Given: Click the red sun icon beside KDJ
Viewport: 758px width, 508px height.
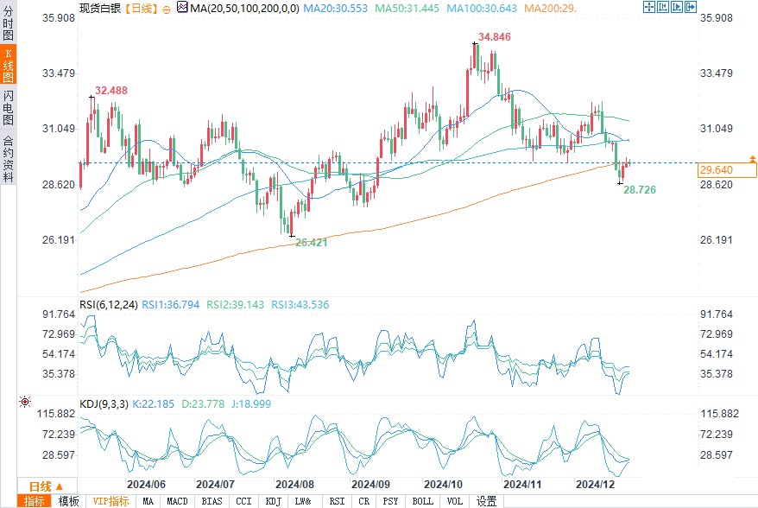Looking at the screenshot, I should 25,403.
